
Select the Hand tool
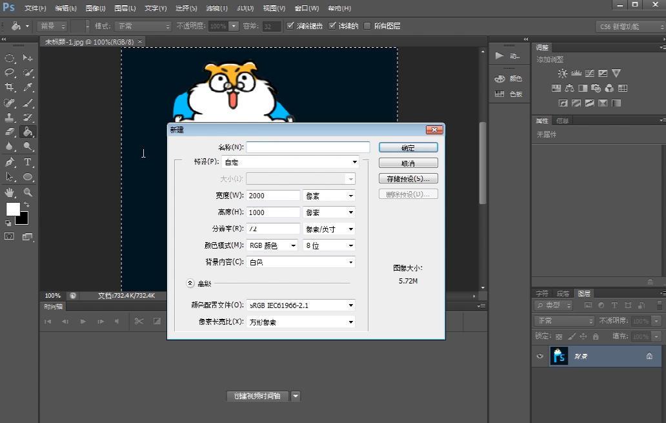click(9, 192)
